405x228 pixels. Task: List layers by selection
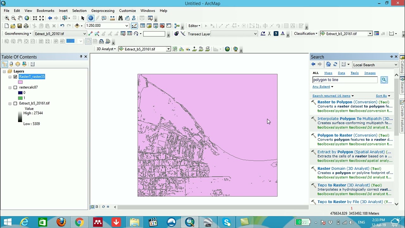(24, 64)
